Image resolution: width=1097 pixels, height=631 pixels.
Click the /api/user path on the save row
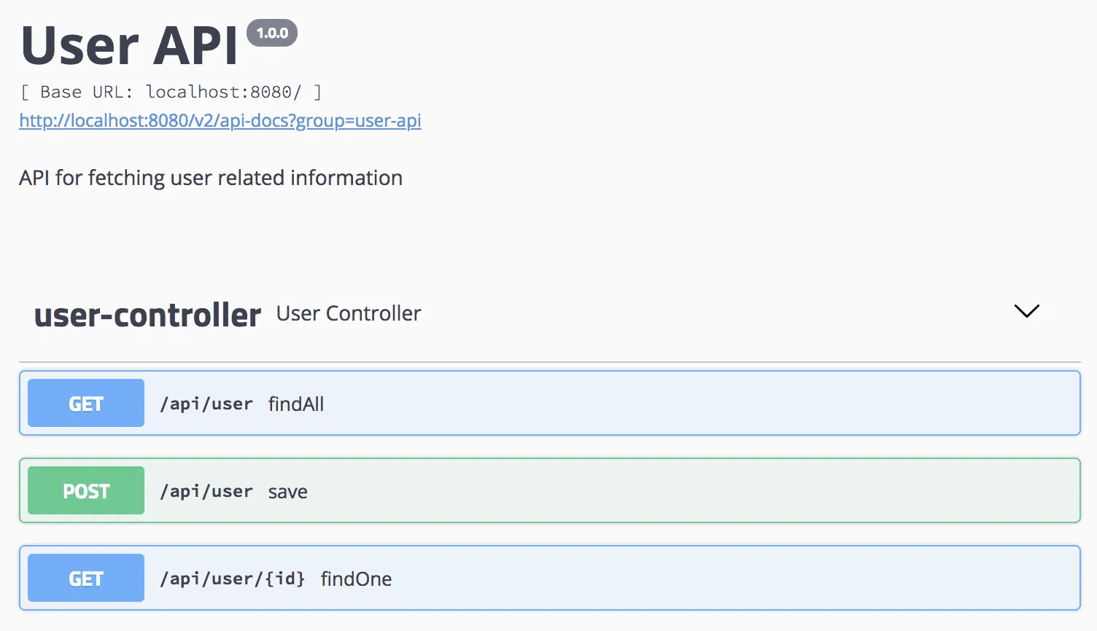pyautogui.click(x=206, y=490)
